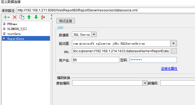This screenshot has height=105, width=195.
Task: Click the driver field com.microsoft.sqlserver.jdbc.SQLServerDriver
Action: tap(121, 44)
